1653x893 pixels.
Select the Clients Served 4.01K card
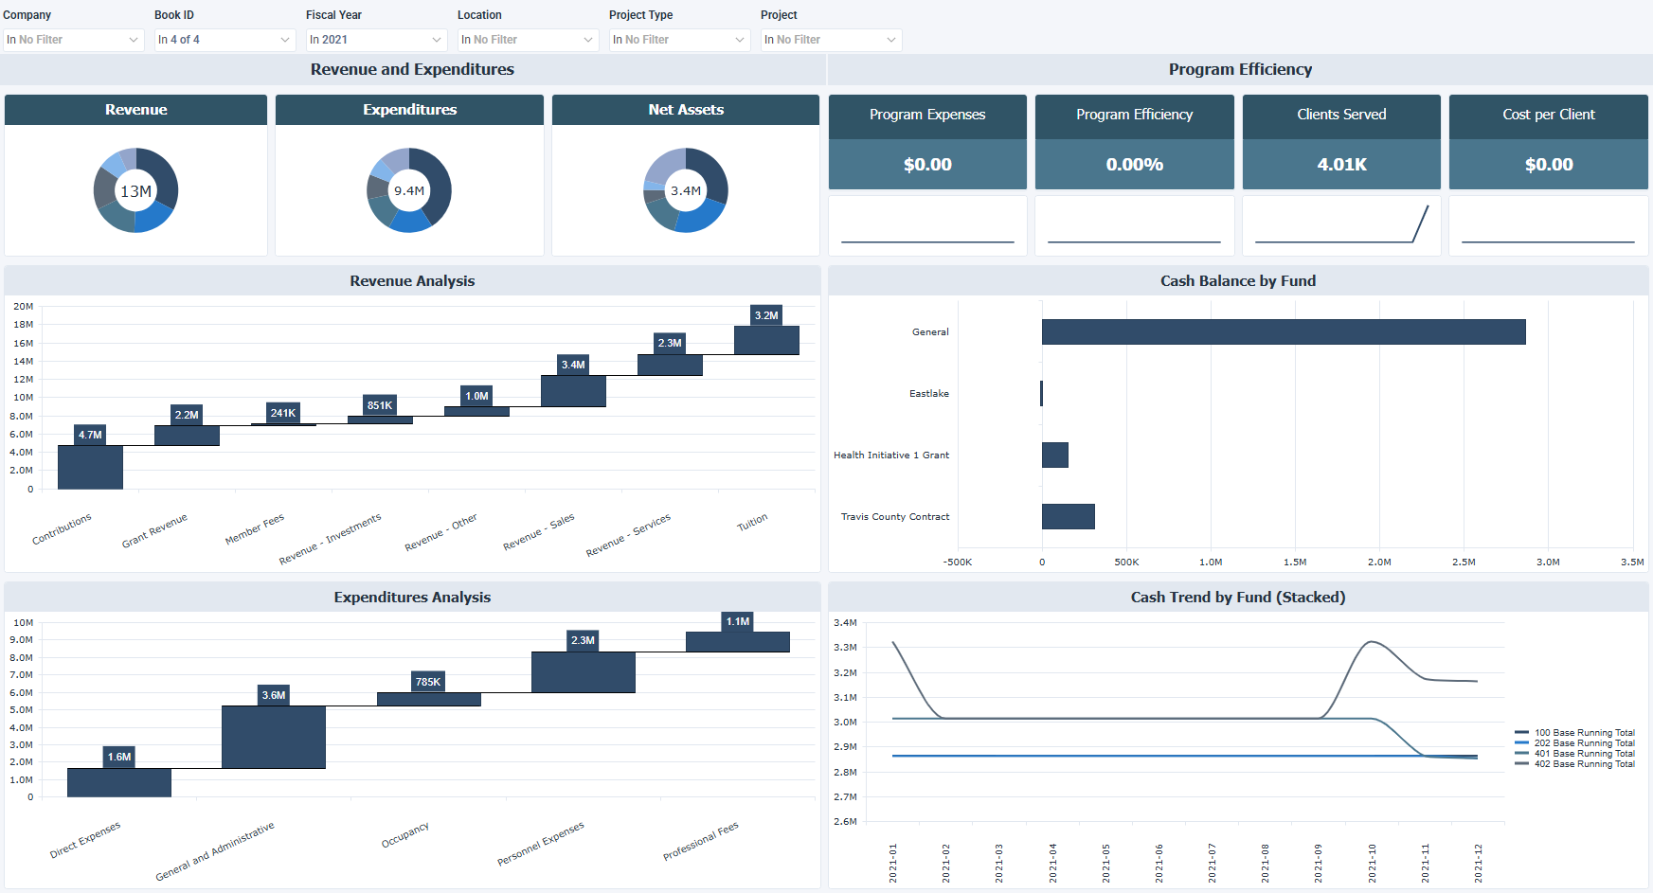coord(1341,142)
